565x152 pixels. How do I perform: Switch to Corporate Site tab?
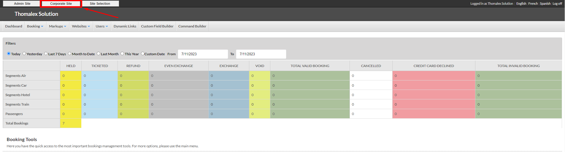coord(61,4)
